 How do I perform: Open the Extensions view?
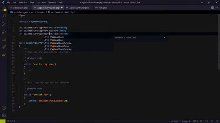pyautogui.click(x=4, y=47)
